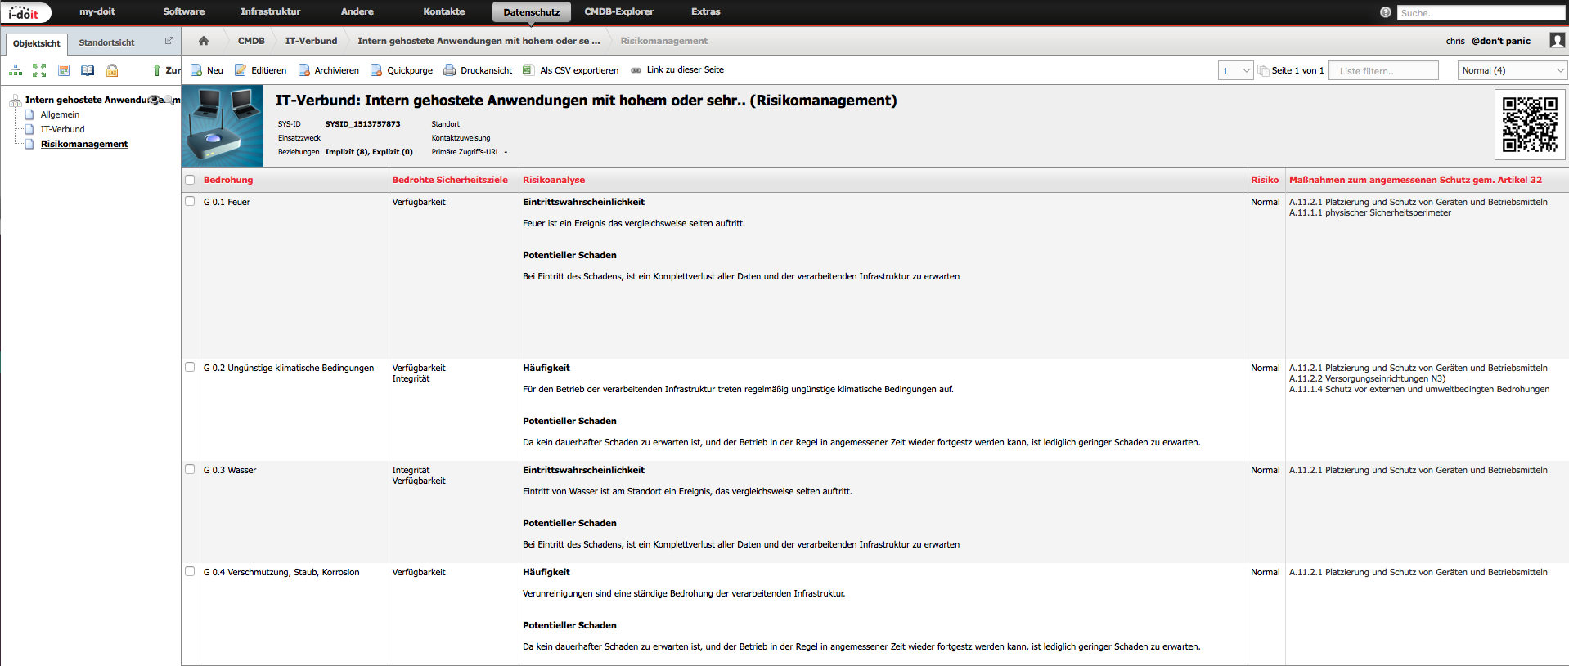Open the Normal (4) status dropdown
This screenshot has width=1569, height=666.
[1513, 70]
